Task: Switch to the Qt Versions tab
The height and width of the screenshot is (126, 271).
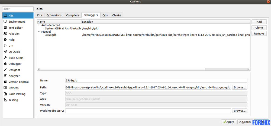Action: [x=54, y=15]
